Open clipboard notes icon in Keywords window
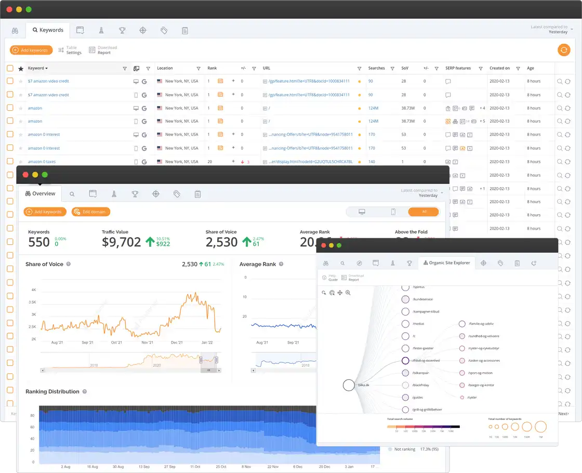Image resolution: width=582 pixels, height=473 pixels. (x=185, y=31)
